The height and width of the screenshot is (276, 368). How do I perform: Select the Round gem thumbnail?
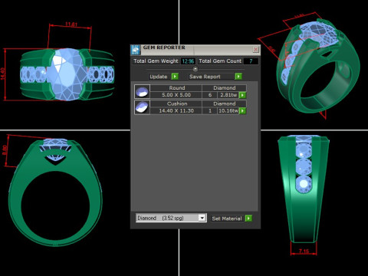(x=142, y=91)
